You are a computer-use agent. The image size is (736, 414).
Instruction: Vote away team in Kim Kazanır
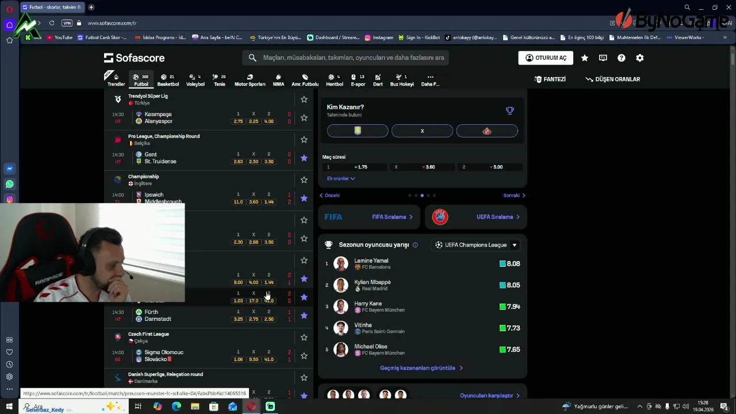[487, 131]
